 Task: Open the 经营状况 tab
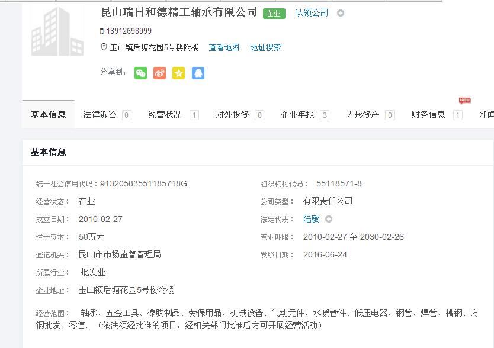point(165,115)
